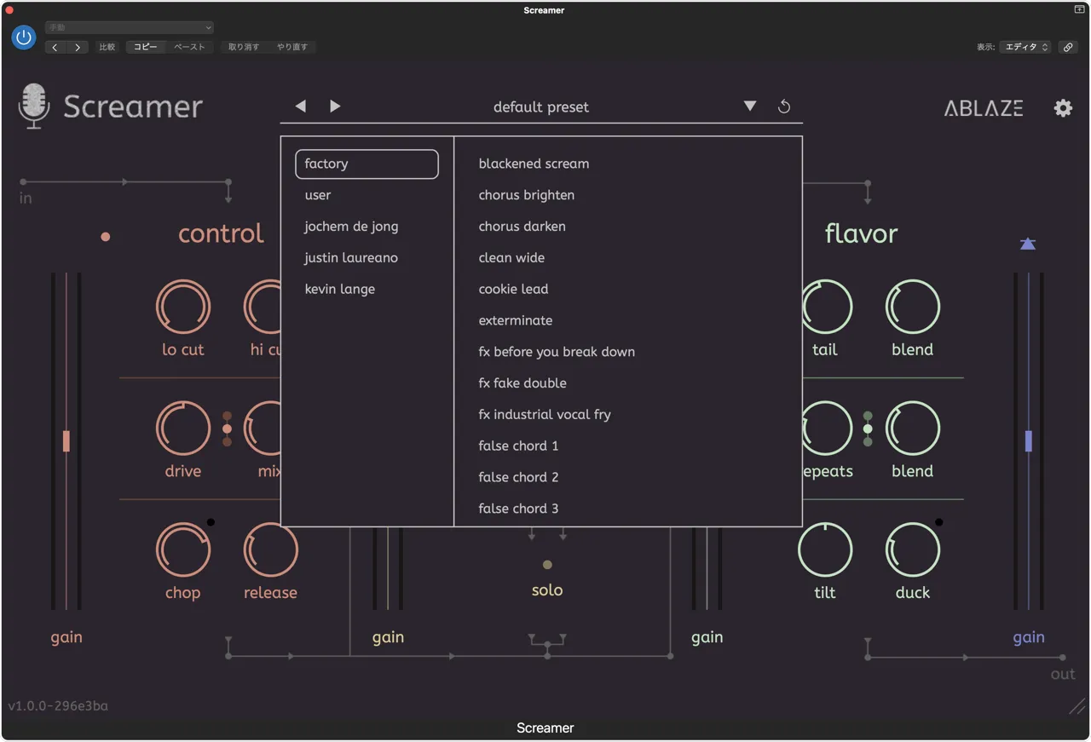The image size is (1091, 742).
Task: Go to next preset with right arrow
Action: tap(335, 106)
